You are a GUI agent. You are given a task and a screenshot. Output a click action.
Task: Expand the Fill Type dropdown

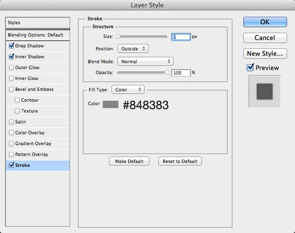click(x=128, y=90)
